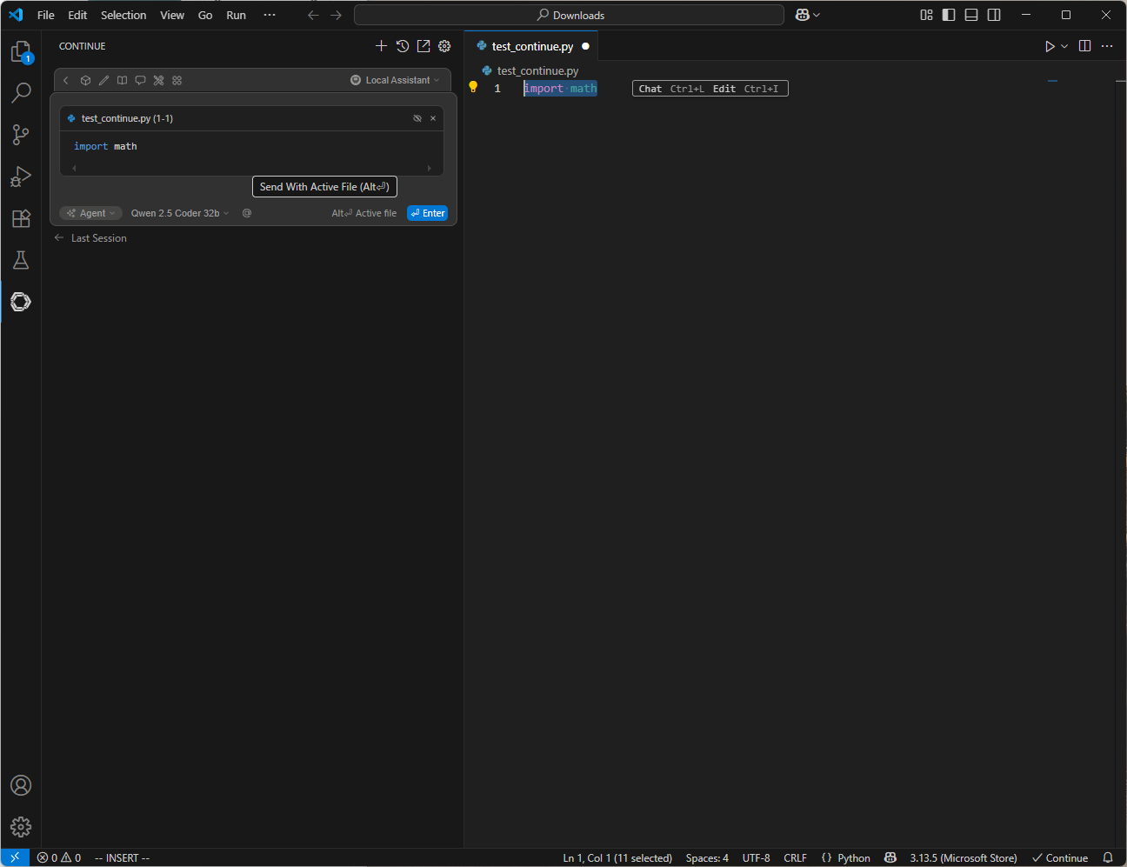Open the Go menu
This screenshot has width=1127, height=867.
tap(205, 15)
